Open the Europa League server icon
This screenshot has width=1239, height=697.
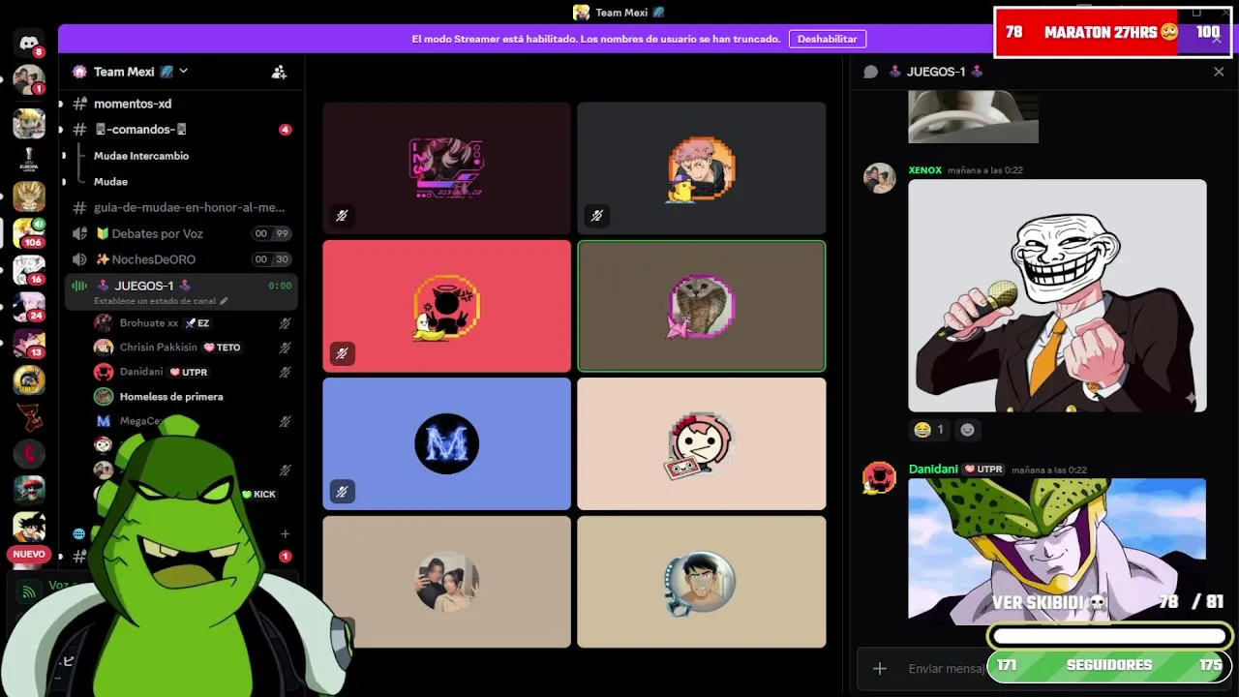pyautogui.click(x=28, y=160)
